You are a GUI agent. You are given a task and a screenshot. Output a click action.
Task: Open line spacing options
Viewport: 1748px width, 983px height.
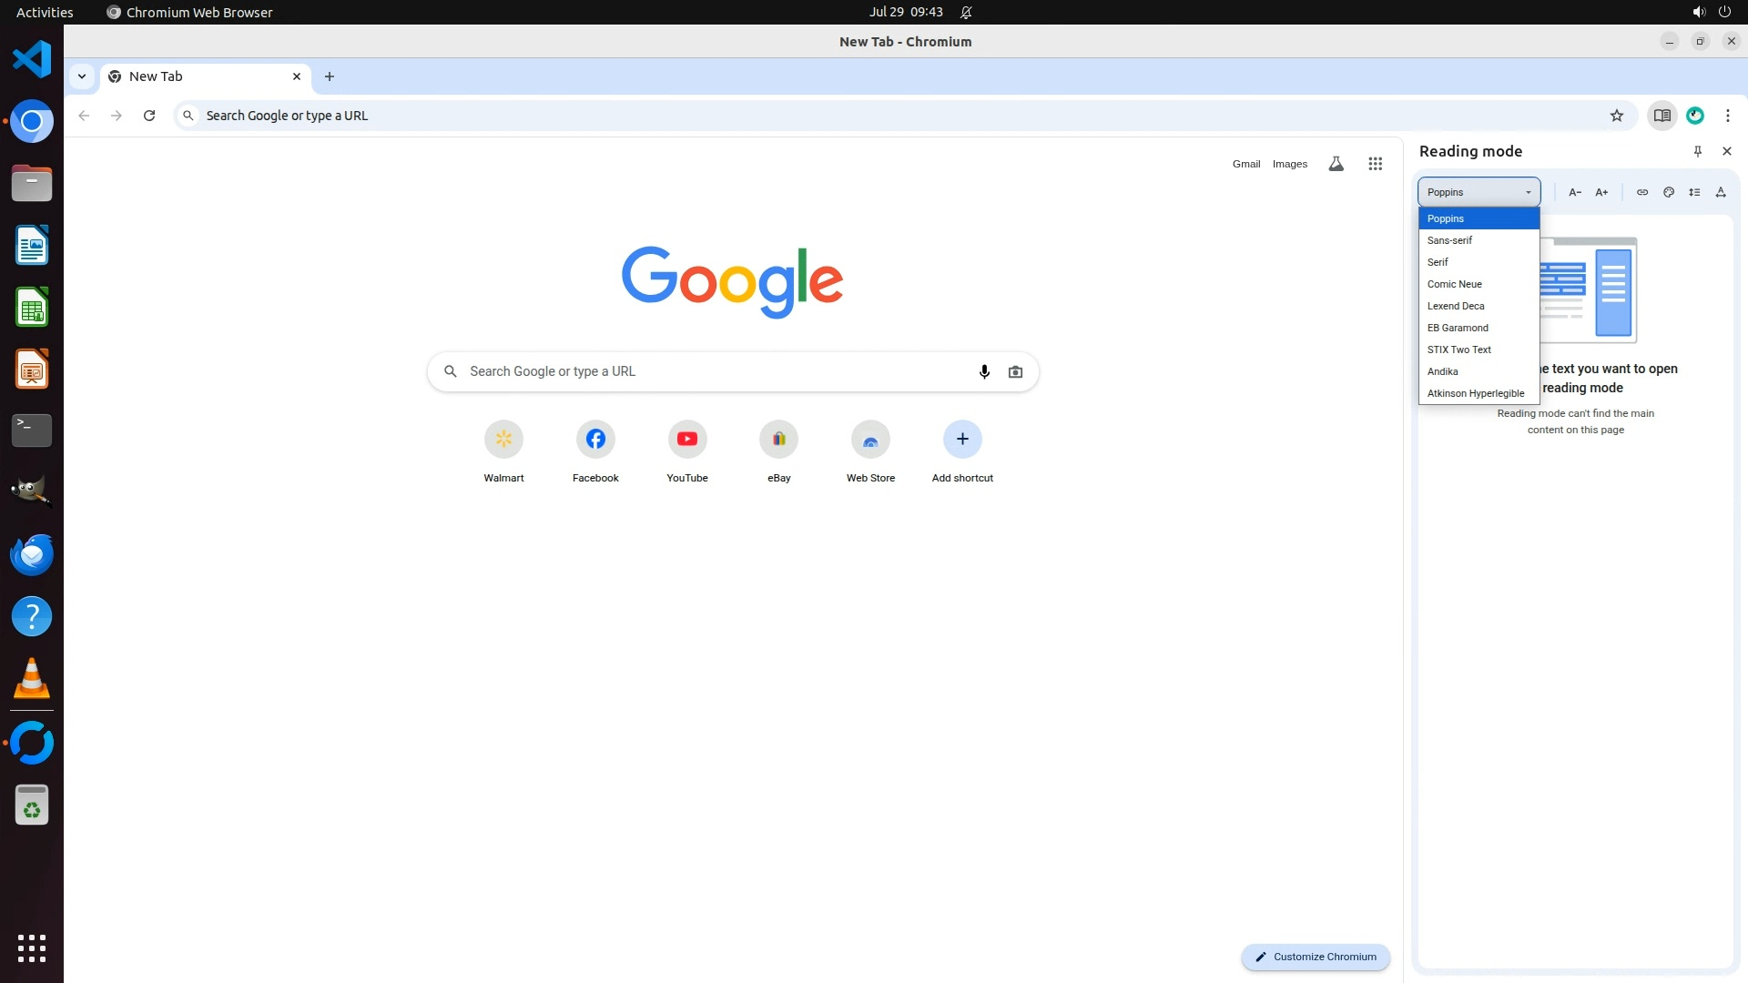pyautogui.click(x=1694, y=192)
